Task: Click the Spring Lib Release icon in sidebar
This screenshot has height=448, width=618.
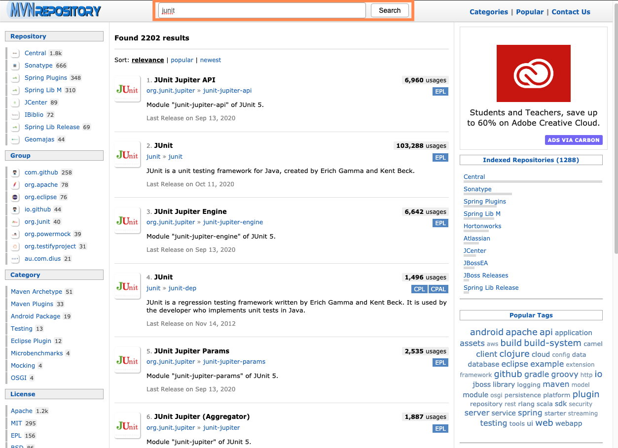Action: (15, 127)
